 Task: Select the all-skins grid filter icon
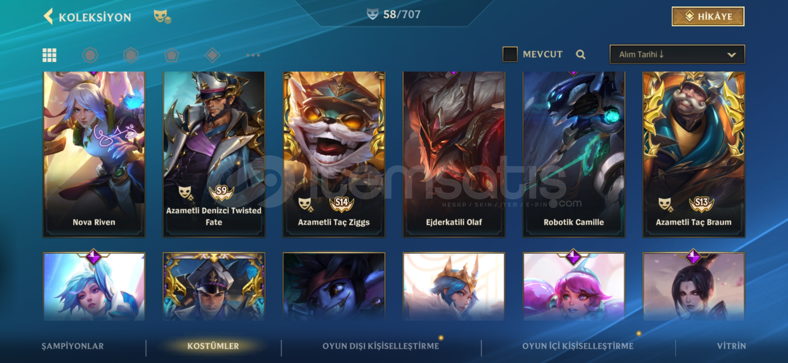tap(50, 55)
